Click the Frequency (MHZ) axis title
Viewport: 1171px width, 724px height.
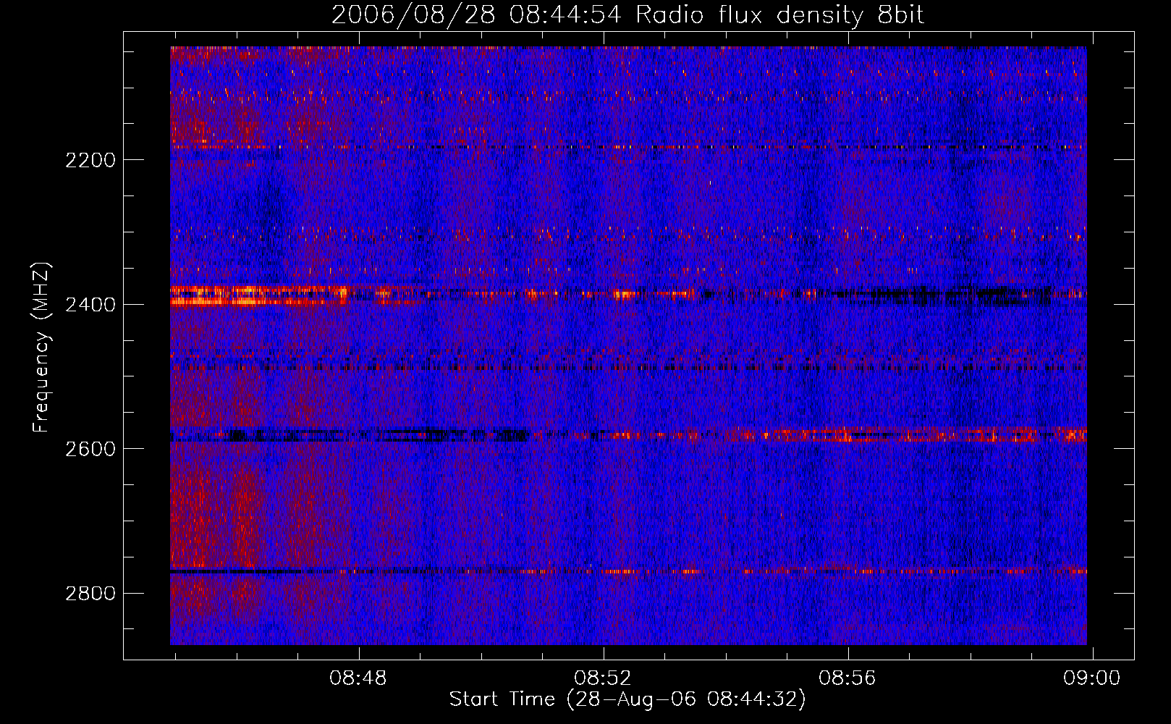(42, 348)
